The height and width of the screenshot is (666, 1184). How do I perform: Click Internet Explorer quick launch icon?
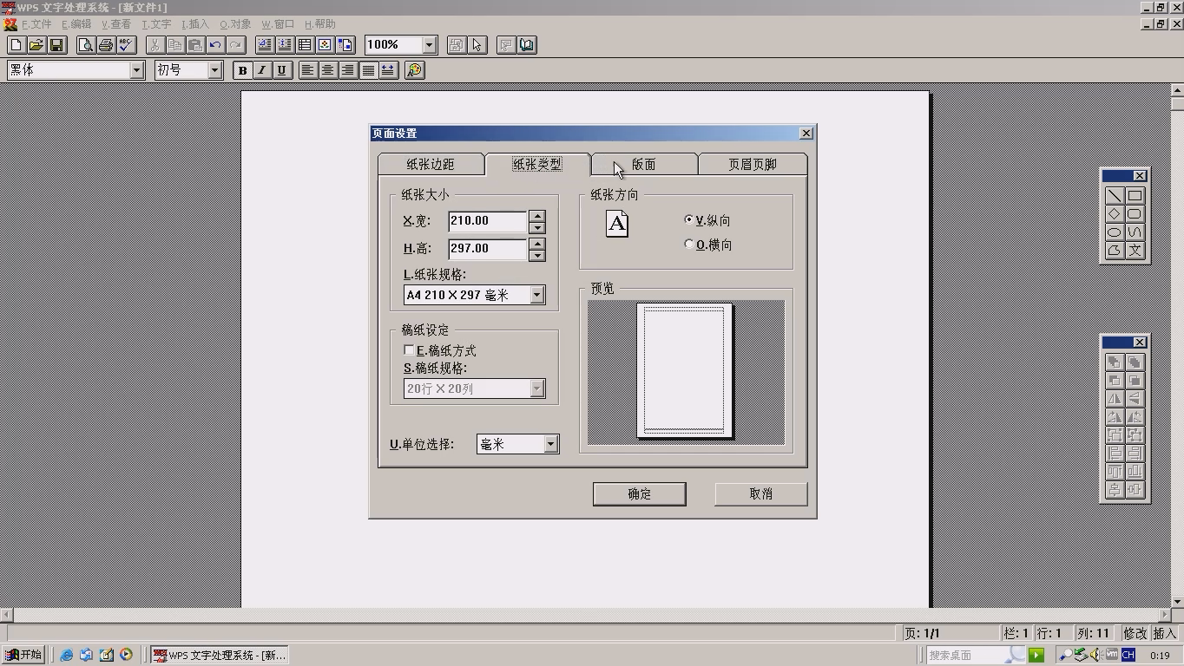pyautogui.click(x=66, y=655)
